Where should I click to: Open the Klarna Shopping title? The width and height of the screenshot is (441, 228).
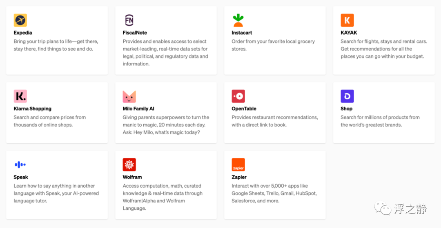point(32,109)
